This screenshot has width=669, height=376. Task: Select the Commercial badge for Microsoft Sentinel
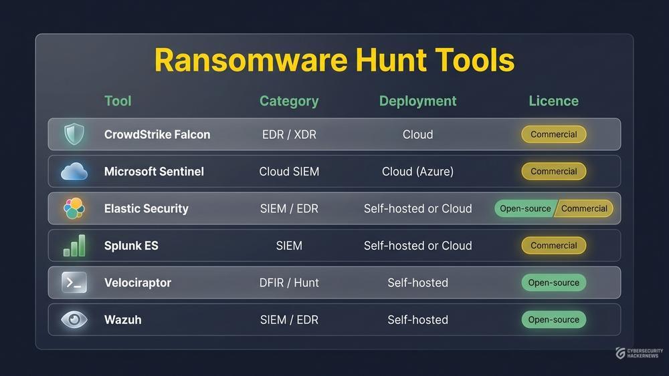[554, 171]
